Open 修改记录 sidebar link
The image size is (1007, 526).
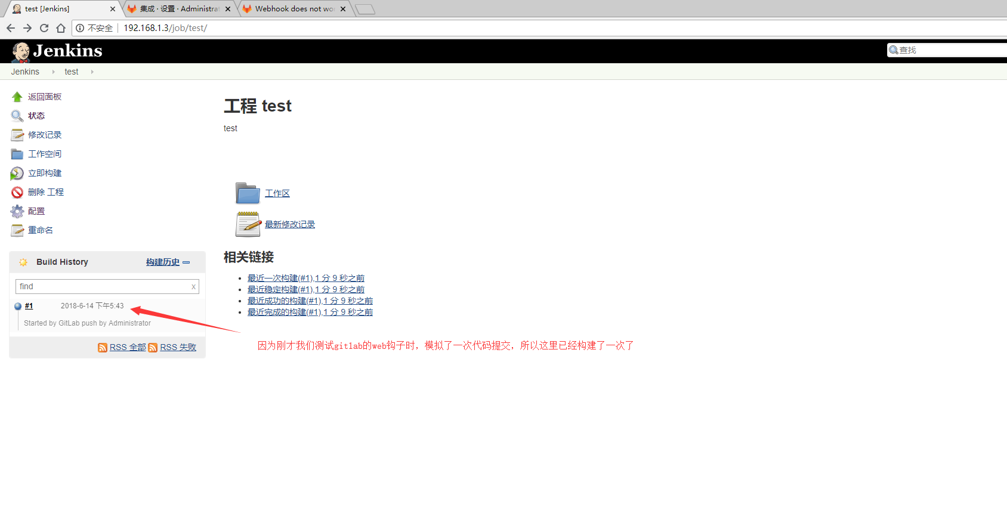click(x=45, y=135)
